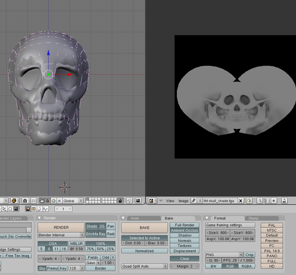Select Normals bake mode

[185, 240]
